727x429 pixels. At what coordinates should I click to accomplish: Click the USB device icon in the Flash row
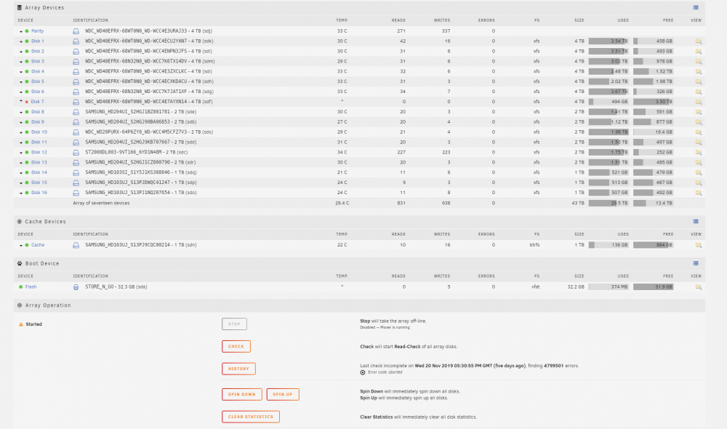pos(76,287)
